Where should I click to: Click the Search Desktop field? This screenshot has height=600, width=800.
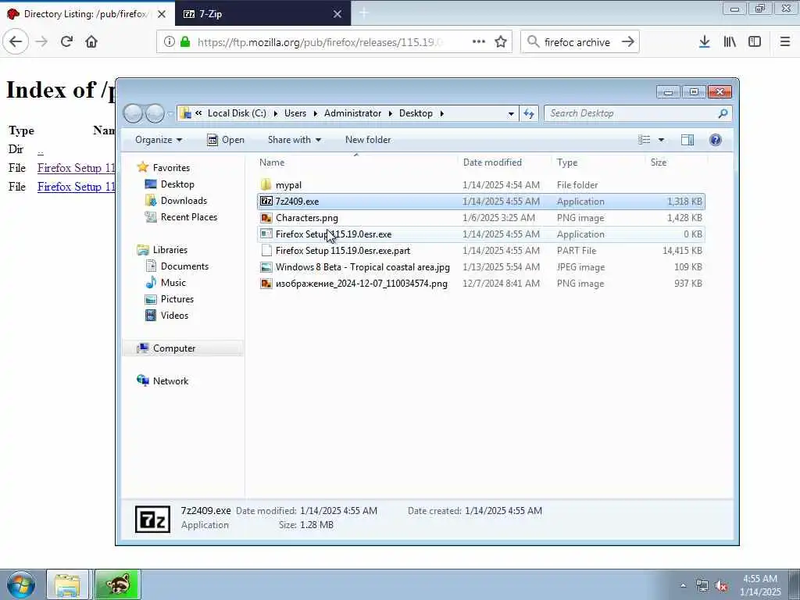637,113
